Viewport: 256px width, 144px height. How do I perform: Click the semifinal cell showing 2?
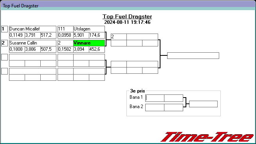tap(119, 37)
